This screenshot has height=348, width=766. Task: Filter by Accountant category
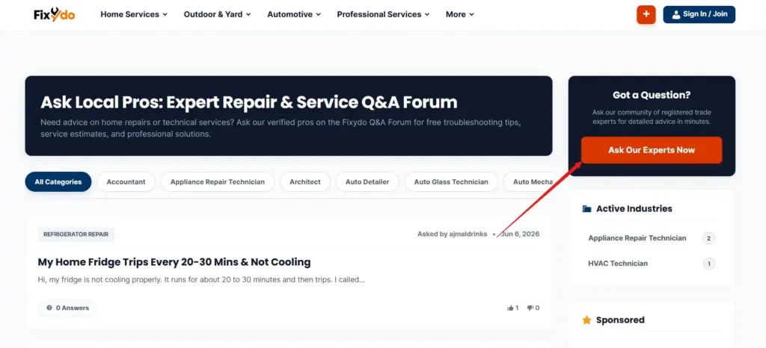pos(126,181)
